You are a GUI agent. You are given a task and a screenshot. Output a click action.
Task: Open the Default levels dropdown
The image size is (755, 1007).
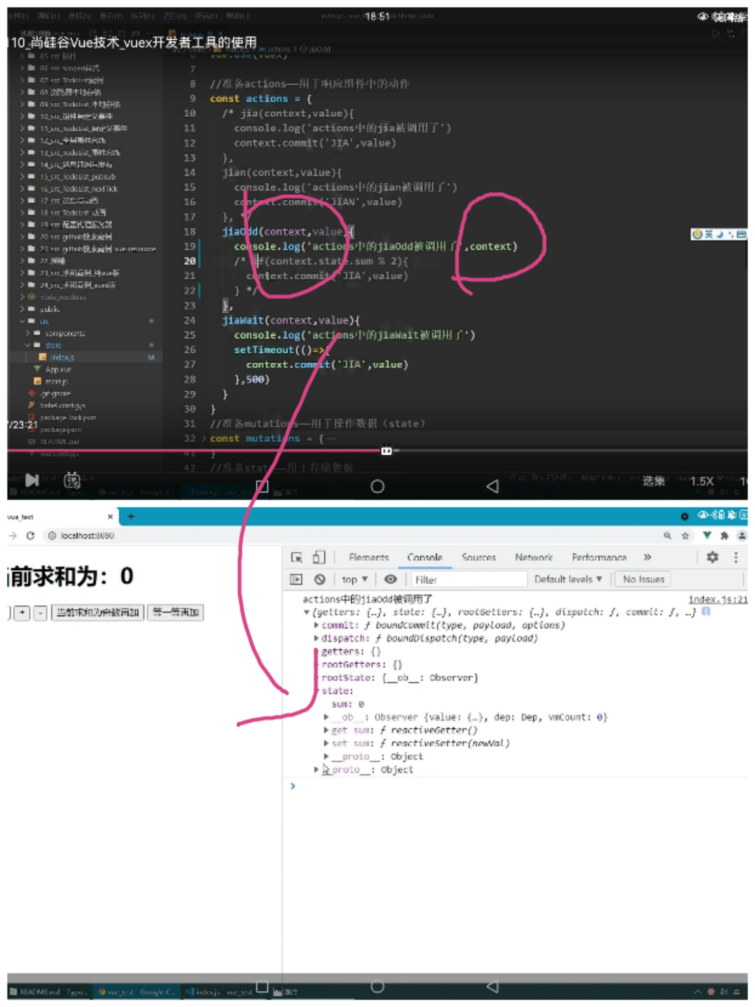point(568,579)
